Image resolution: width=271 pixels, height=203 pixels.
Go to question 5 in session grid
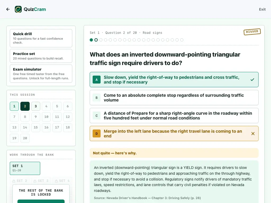57,106
